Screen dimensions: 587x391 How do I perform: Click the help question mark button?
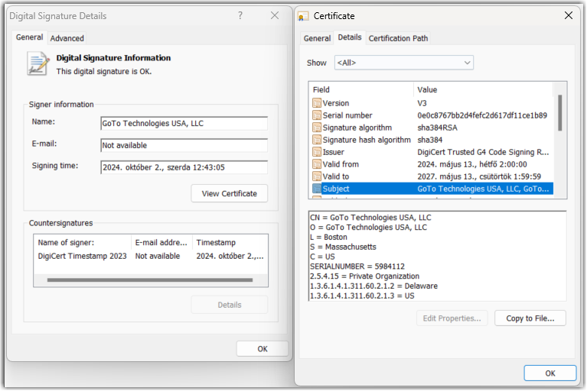[240, 16]
